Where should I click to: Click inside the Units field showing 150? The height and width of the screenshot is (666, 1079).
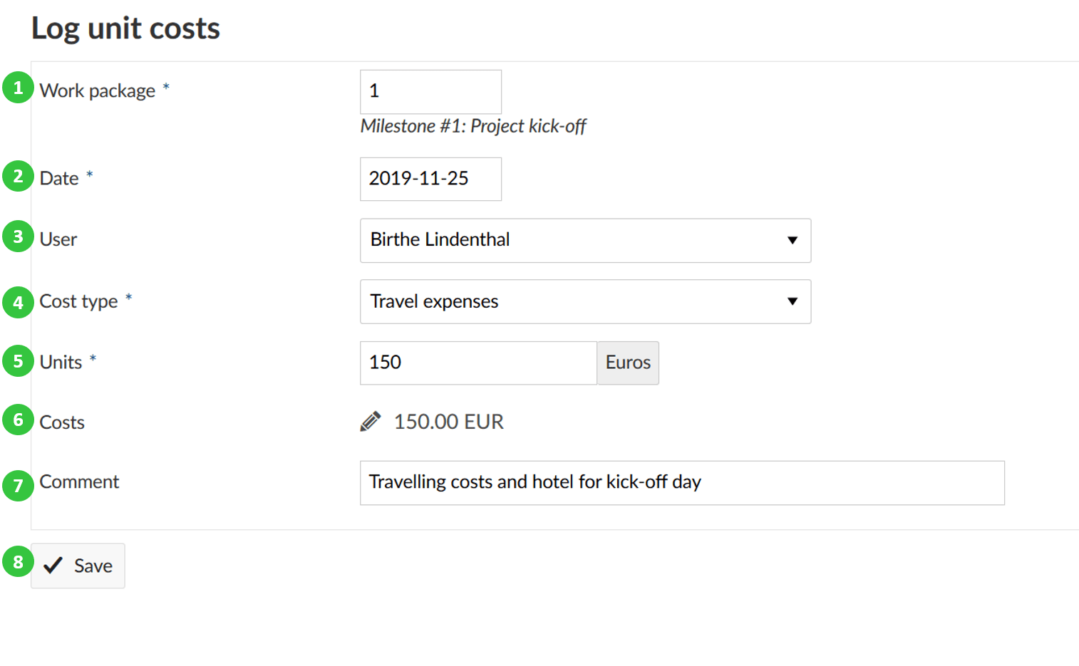click(x=477, y=363)
